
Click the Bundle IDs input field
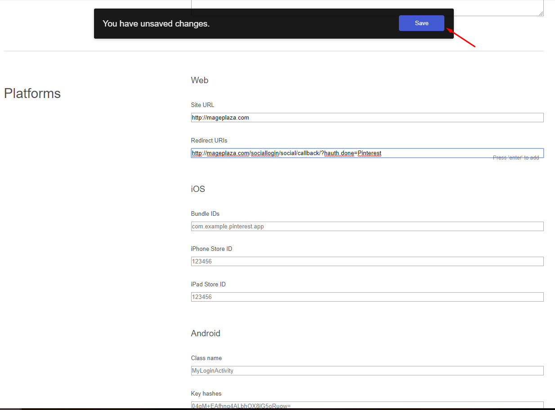tap(367, 227)
